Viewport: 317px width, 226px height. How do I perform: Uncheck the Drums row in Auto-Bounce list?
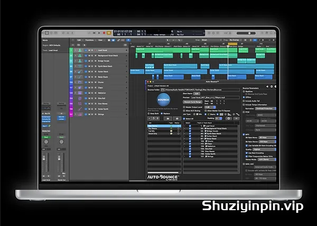tap(190, 141)
